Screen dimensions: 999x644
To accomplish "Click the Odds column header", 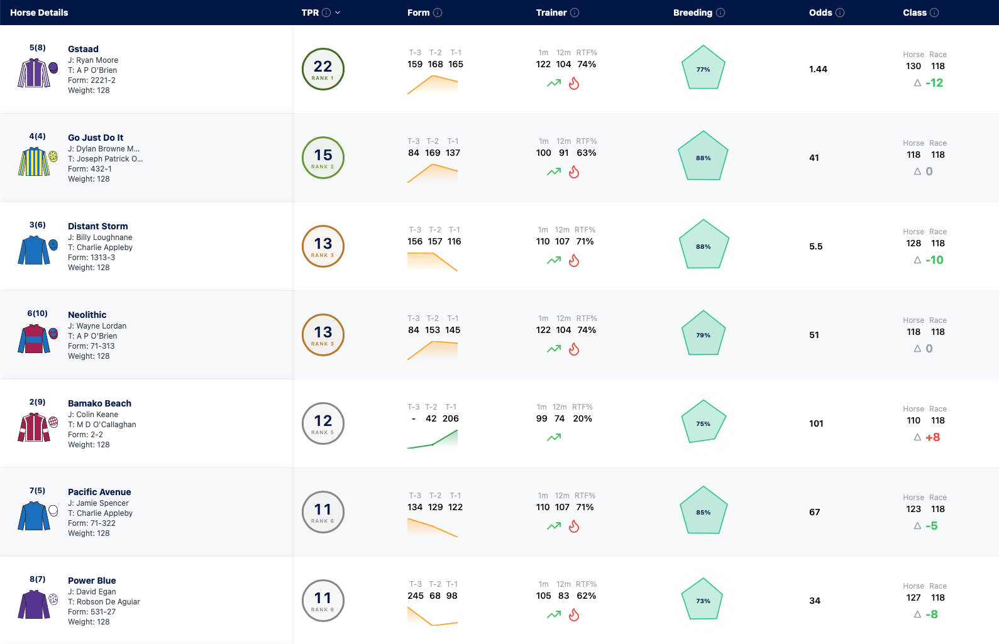I will click(820, 13).
